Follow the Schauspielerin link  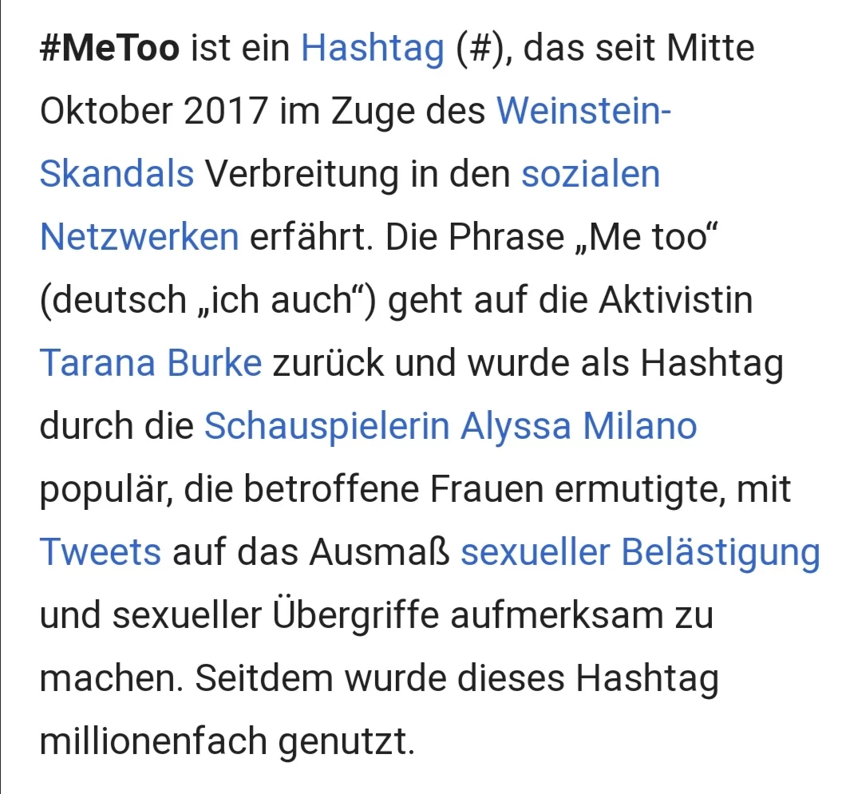(x=327, y=426)
